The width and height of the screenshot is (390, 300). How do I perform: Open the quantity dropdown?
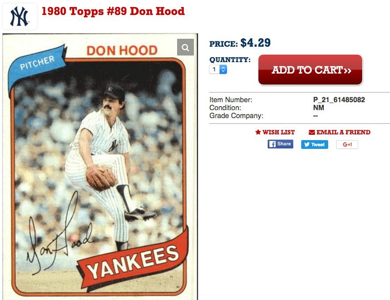click(x=218, y=69)
